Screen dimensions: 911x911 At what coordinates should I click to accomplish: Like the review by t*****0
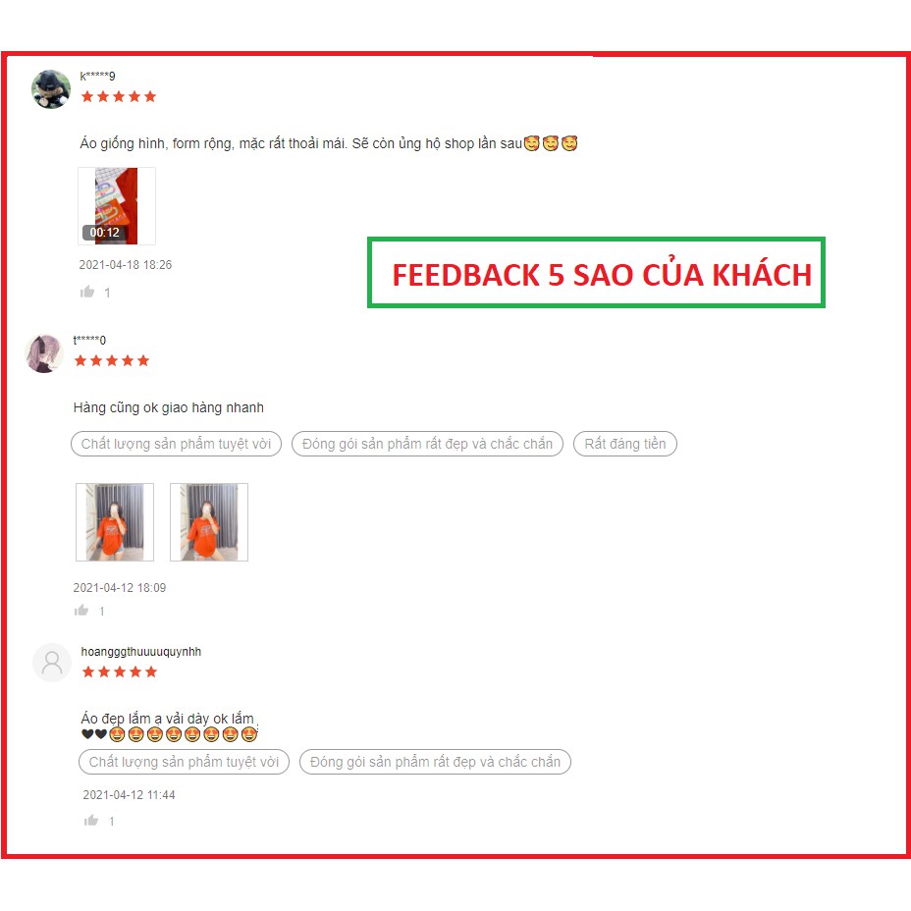coord(81,610)
